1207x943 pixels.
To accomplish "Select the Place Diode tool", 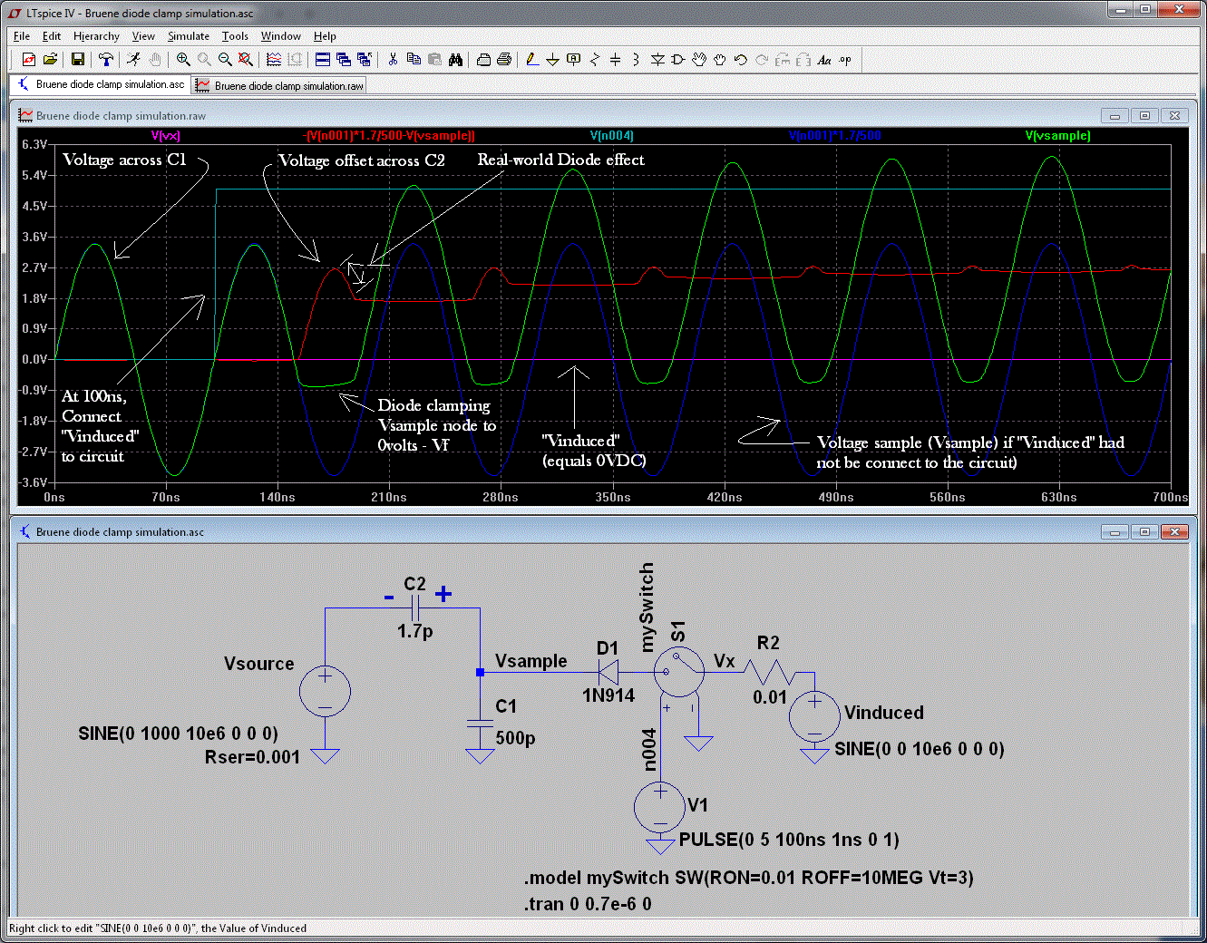I will [x=657, y=60].
